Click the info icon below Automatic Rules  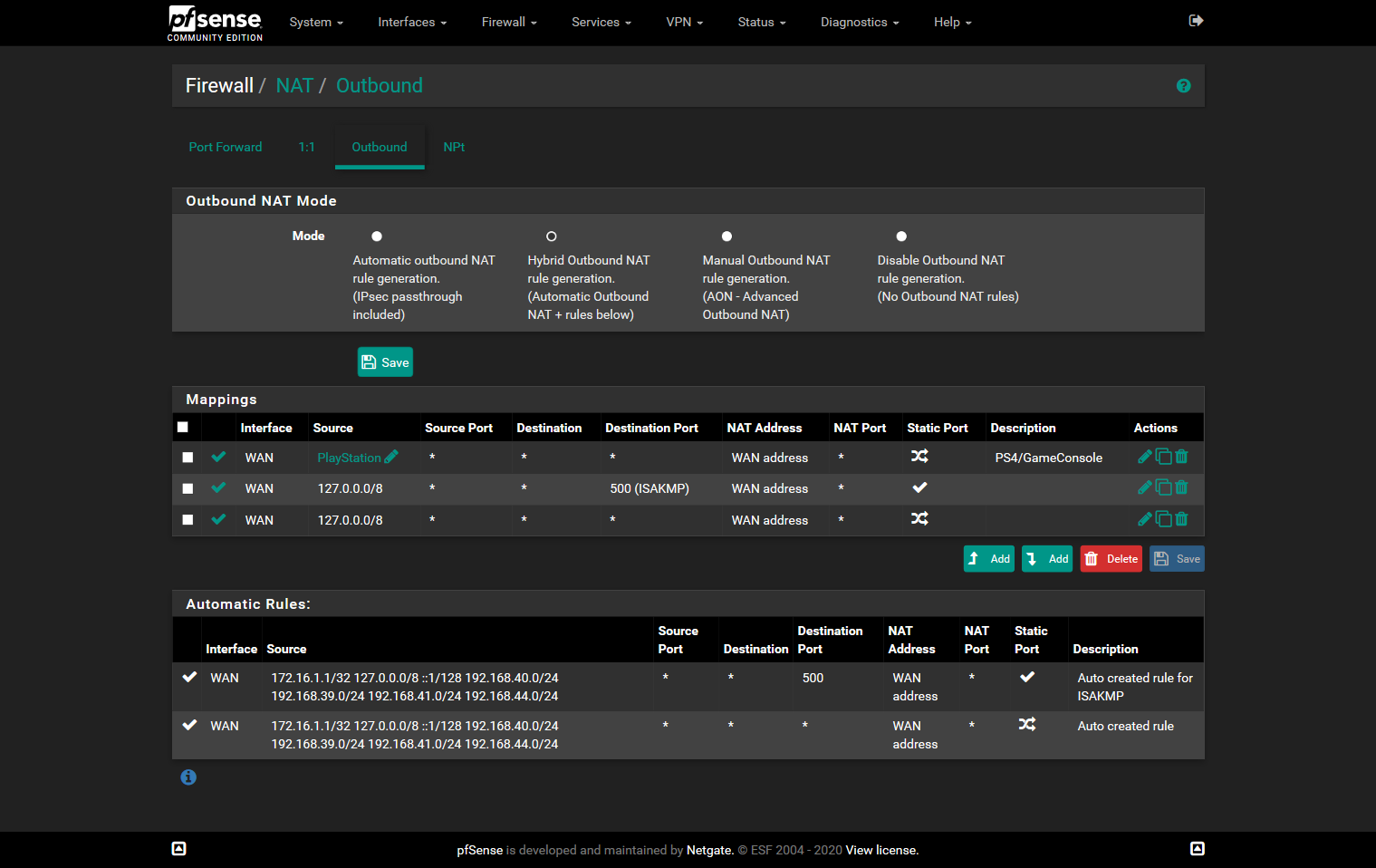[x=188, y=777]
